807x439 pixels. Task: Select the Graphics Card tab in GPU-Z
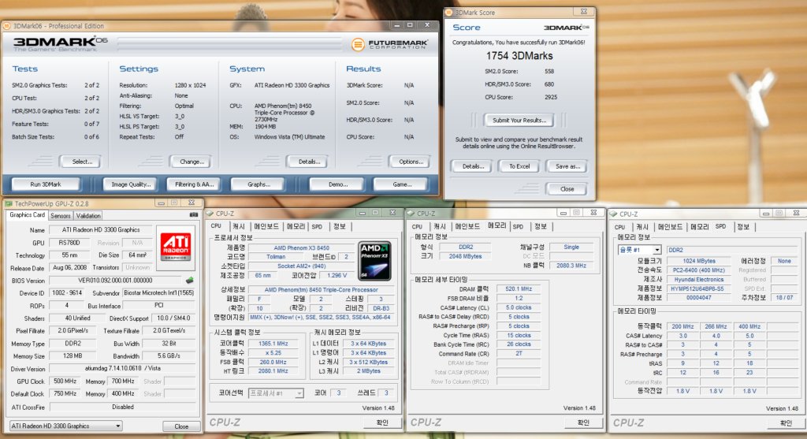click(x=27, y=215)
